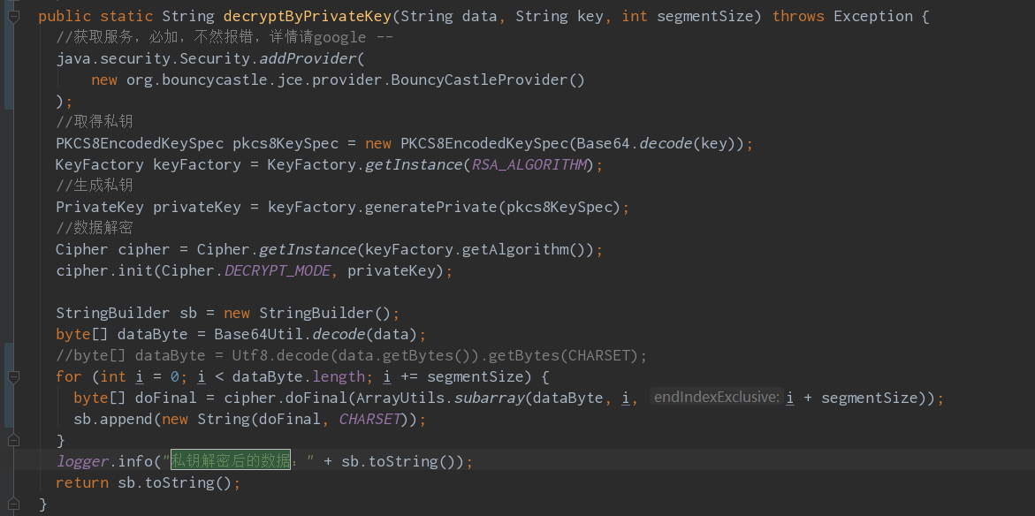The width and height of the screenshot is (1035, 516).
Task: Click the return keyword
Action: tap(82, 482)
